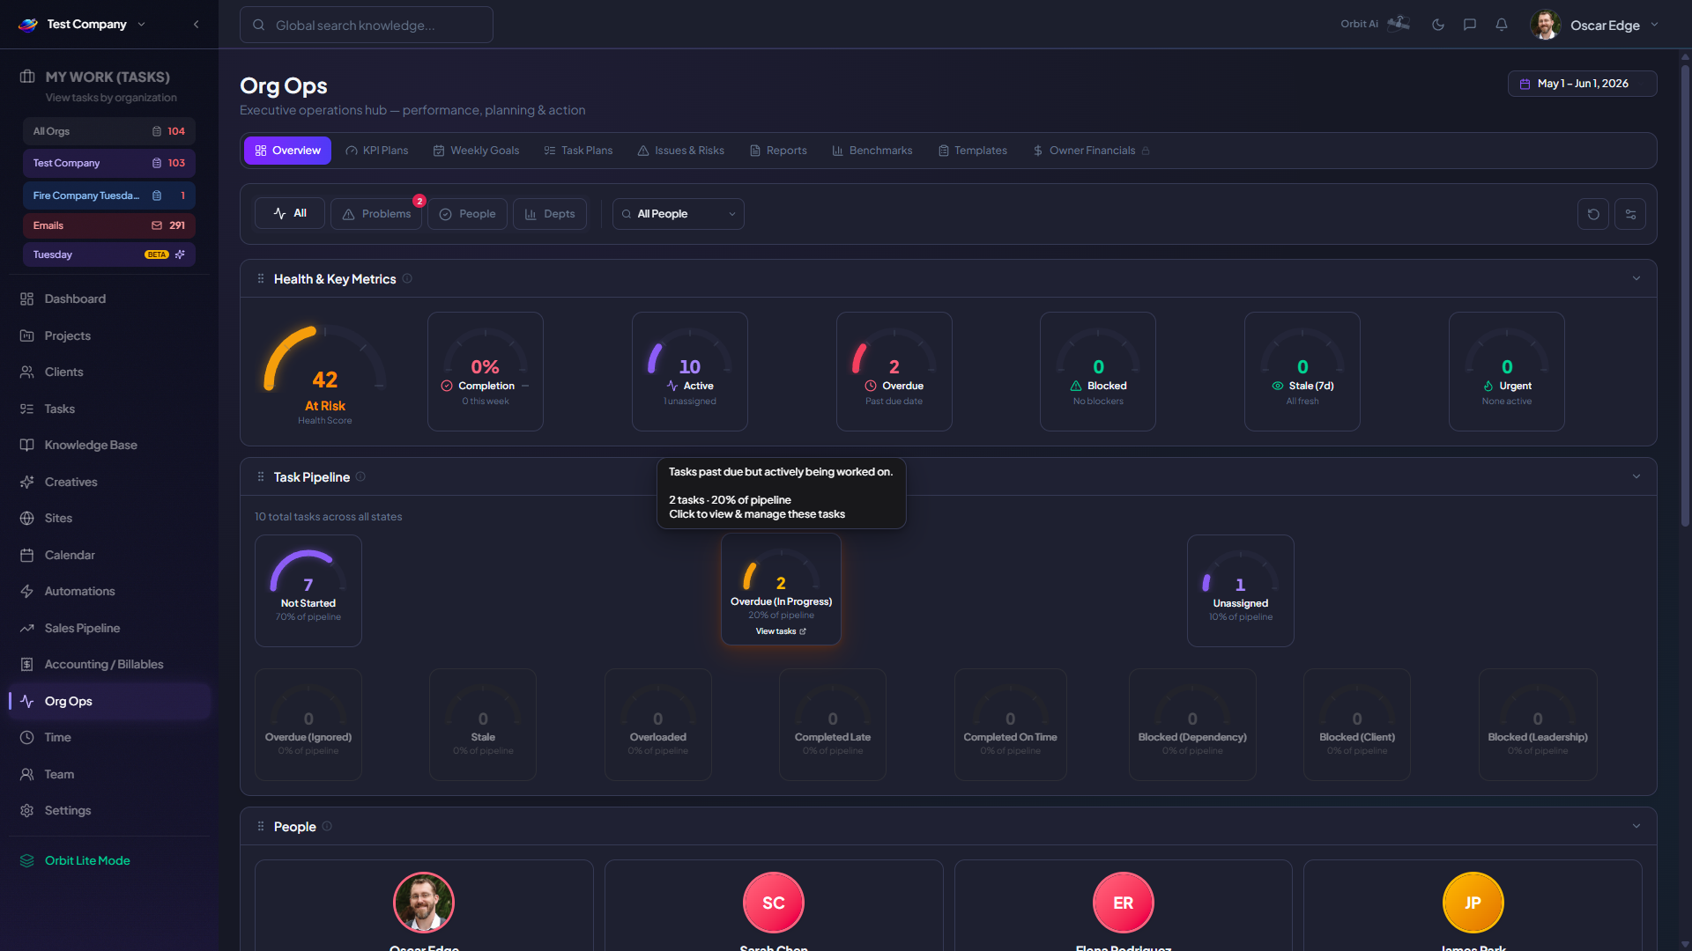The height and width of the screenshot is (951, 1692).
Task: Click the People section info icon
Action: click(327, 827)
